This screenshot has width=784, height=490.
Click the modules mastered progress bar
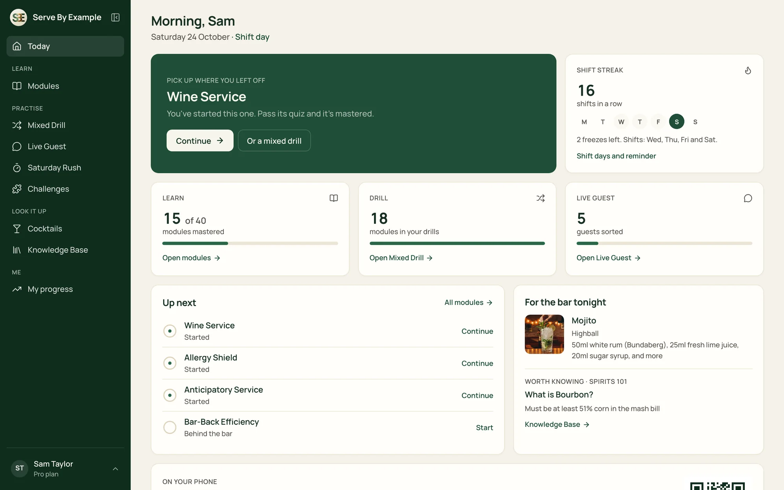(x=250, y=243)
